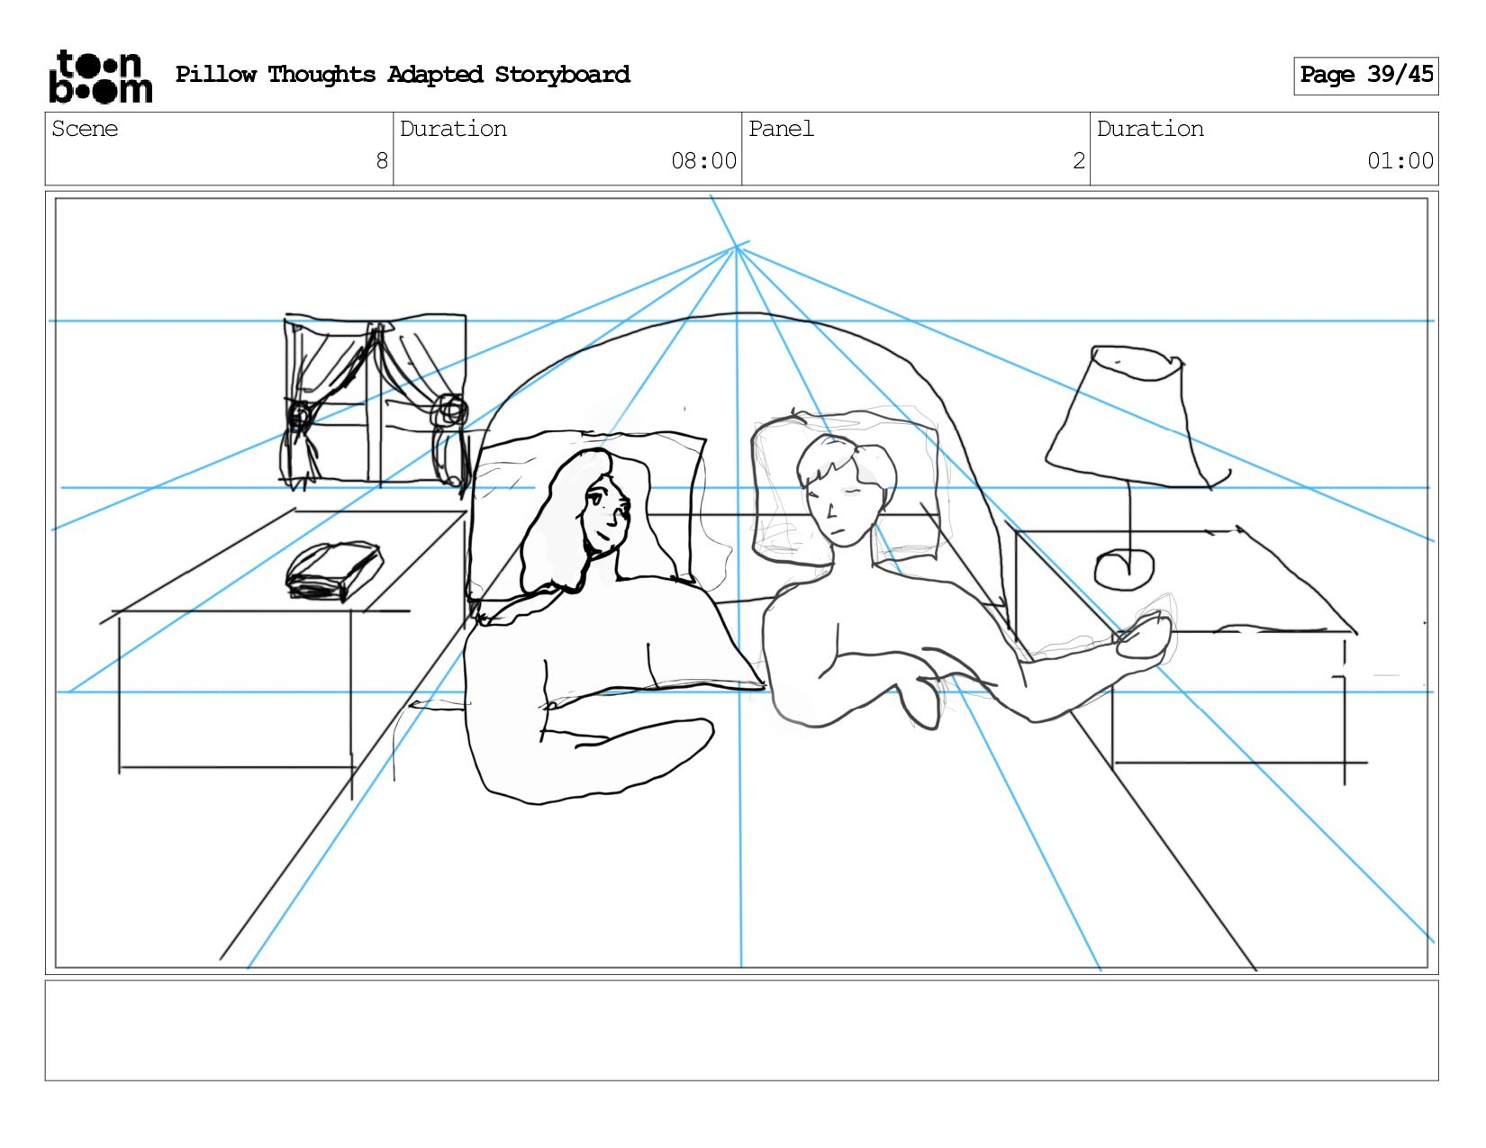Click the panel duration value '01:00'
The image size is (1486, 1148).
tap(1400, 161)
